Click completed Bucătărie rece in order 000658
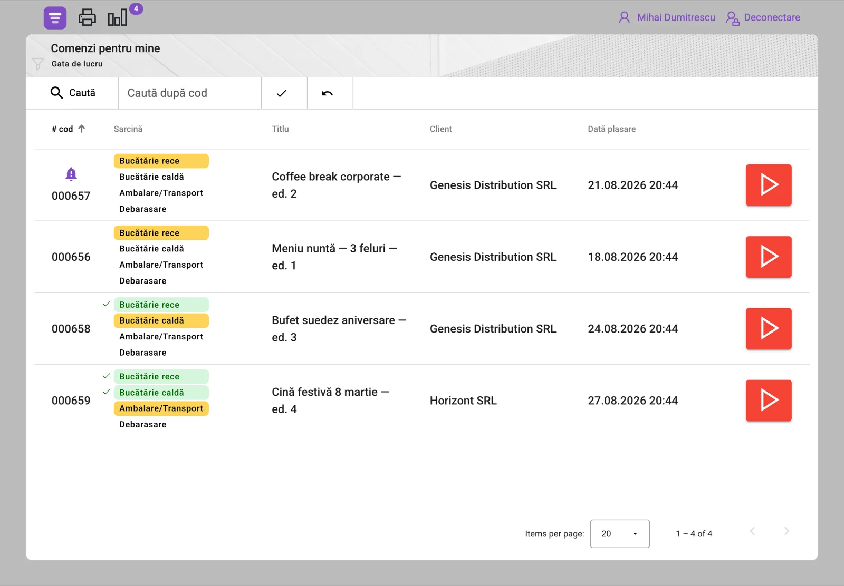Screen dimensions: 844x586 161,305
